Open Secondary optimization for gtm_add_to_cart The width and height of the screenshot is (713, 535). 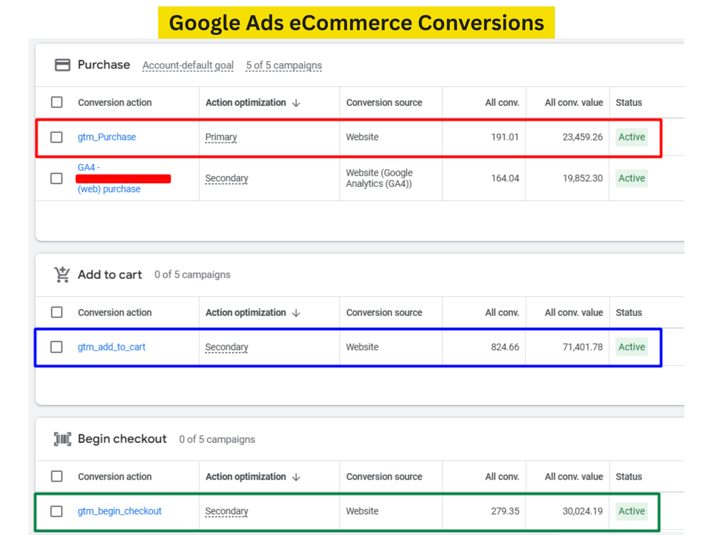point(227,347)
